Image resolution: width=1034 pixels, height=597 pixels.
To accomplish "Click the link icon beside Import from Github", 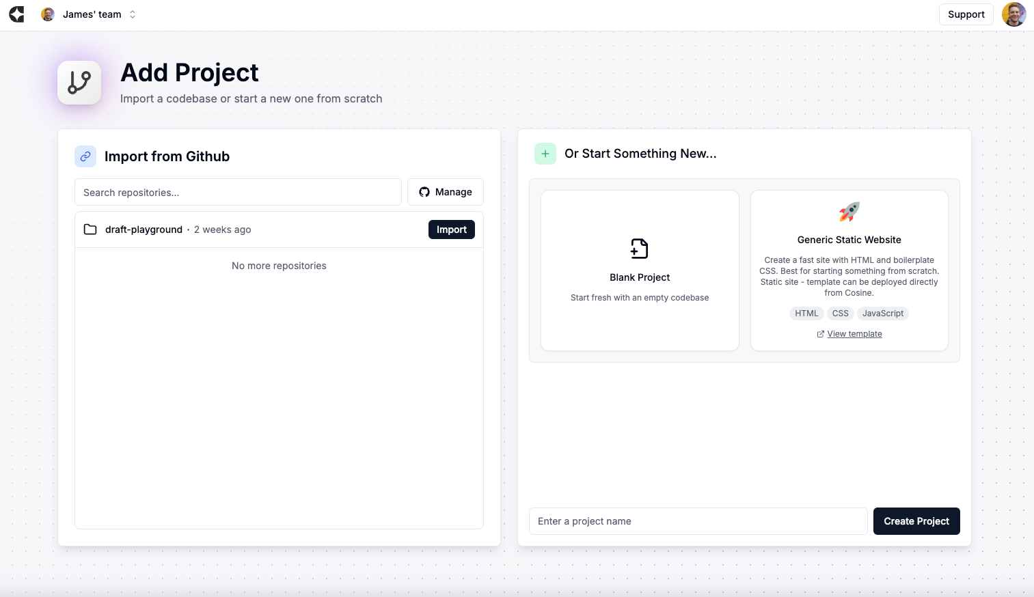I will tap(85, 156).
